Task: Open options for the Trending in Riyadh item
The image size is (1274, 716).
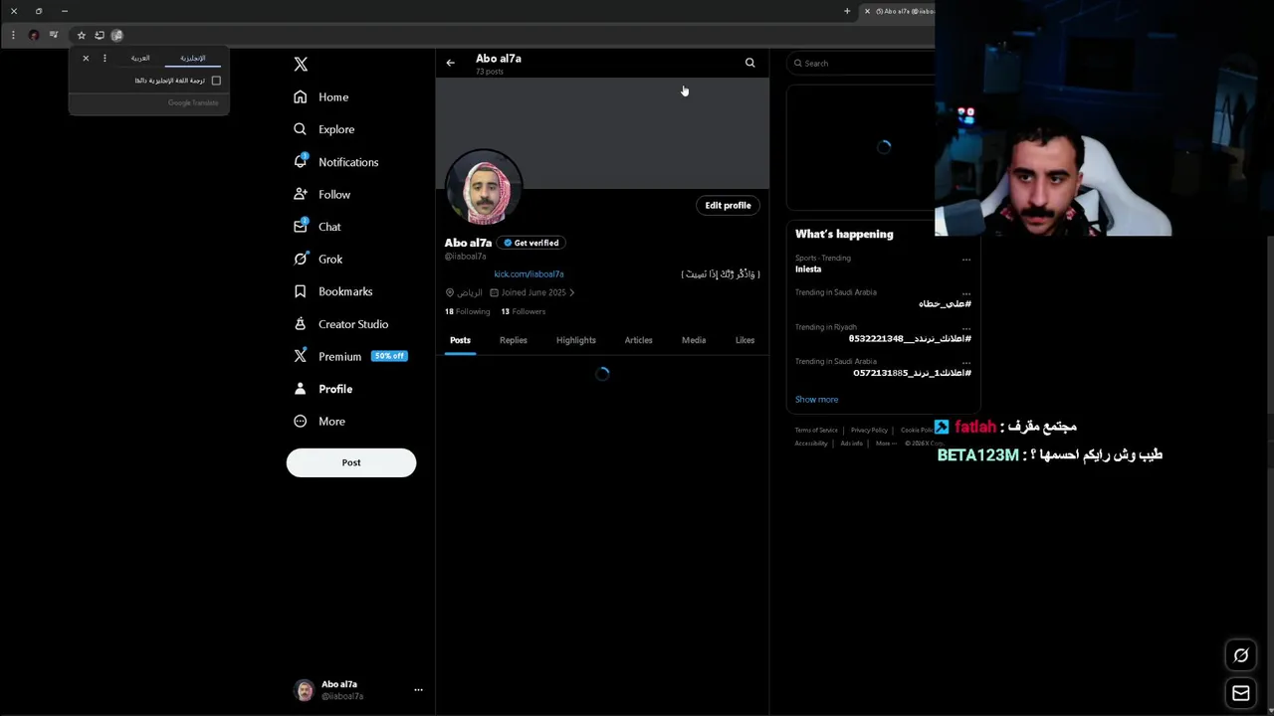Action: point(965,328)
